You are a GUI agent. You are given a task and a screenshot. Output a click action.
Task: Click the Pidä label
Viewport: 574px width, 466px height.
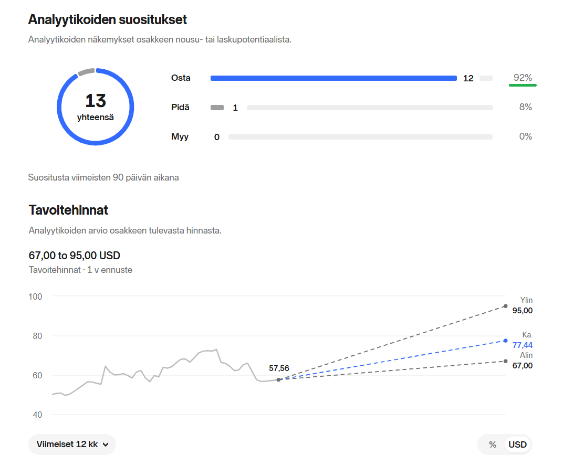coord(180,107)
